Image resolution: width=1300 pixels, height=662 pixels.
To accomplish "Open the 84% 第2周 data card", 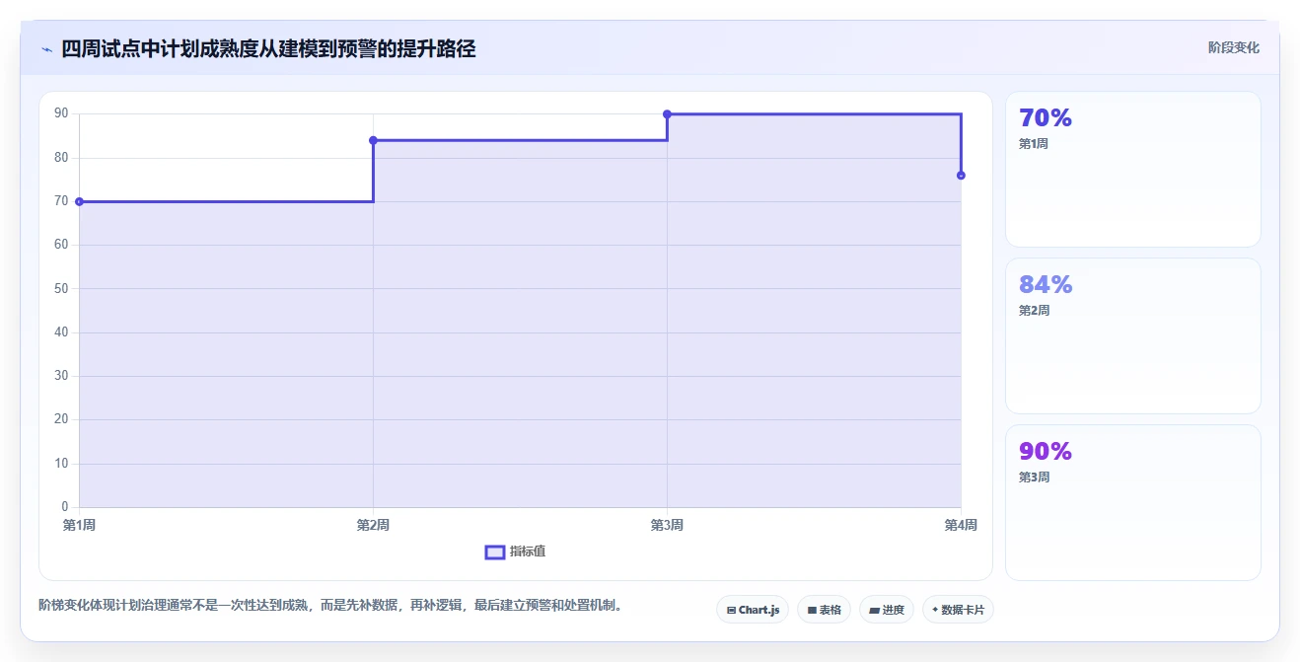I will coord(1133,335).
